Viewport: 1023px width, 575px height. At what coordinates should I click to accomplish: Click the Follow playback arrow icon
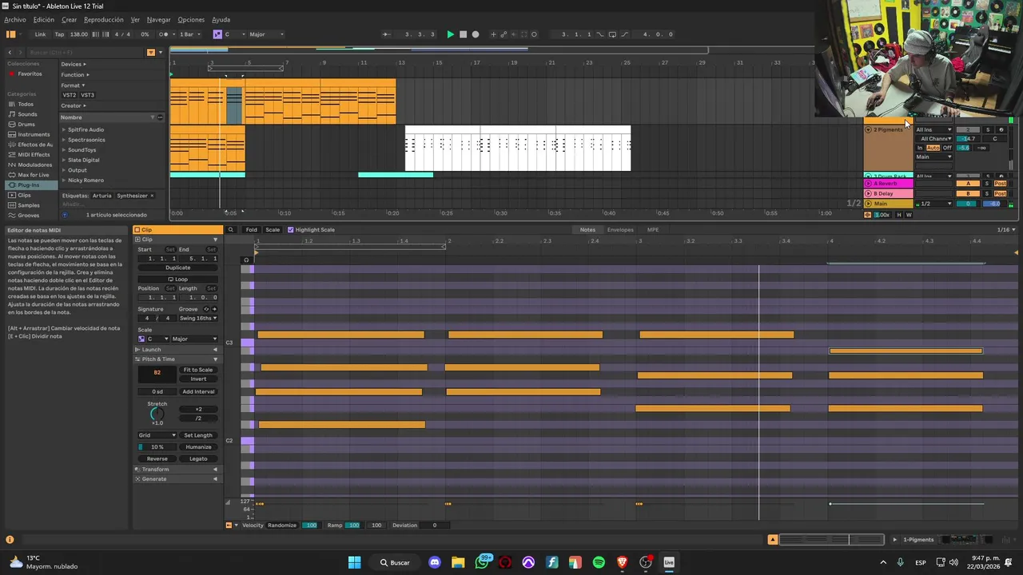pos(386,34)
